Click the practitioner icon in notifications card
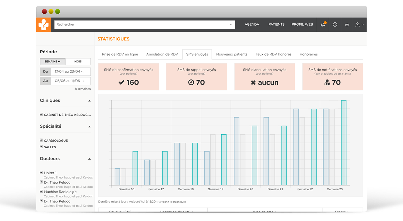403x221 pixels. pos(327,83)
